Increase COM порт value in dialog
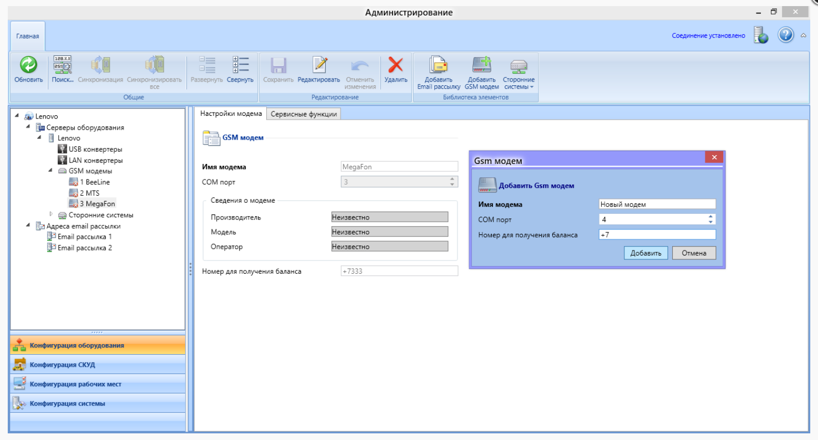Viewport: 818px width, 440px height. click(x=711, y=217)
